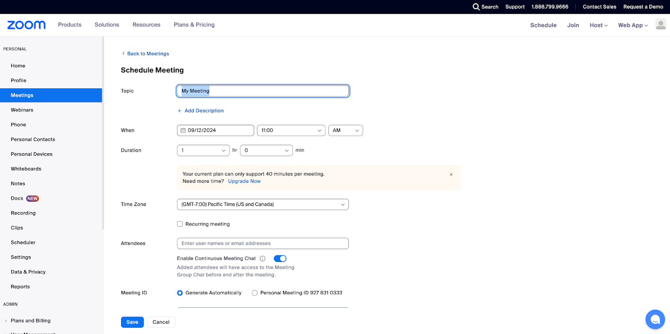Click Contact Sales in top bar
The width and height of the screenshot is (670, 334).
pyautogui.click(x=600, y=7)
